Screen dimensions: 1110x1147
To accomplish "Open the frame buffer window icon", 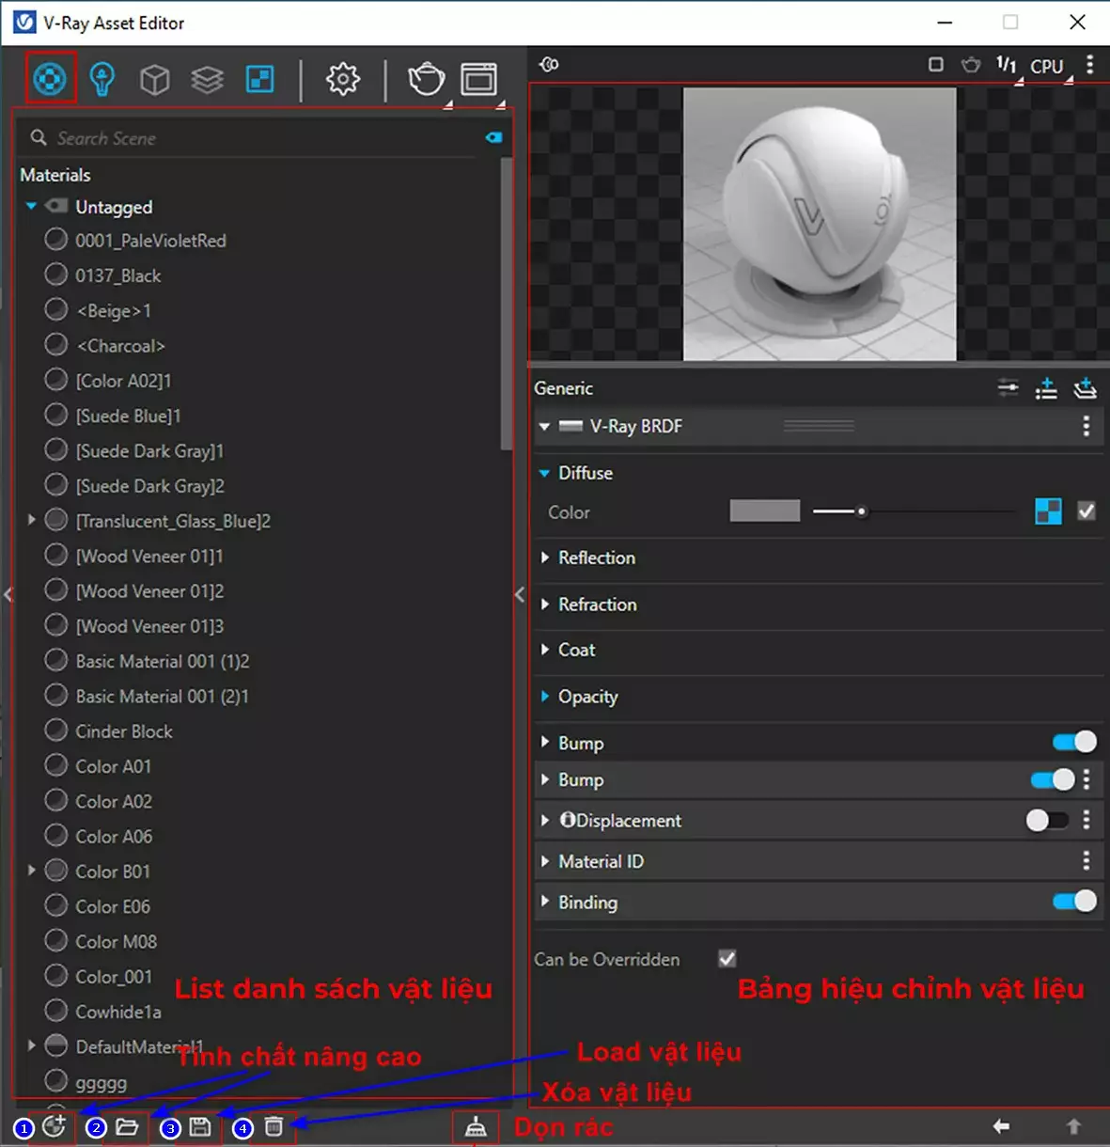I will [478, 79].
